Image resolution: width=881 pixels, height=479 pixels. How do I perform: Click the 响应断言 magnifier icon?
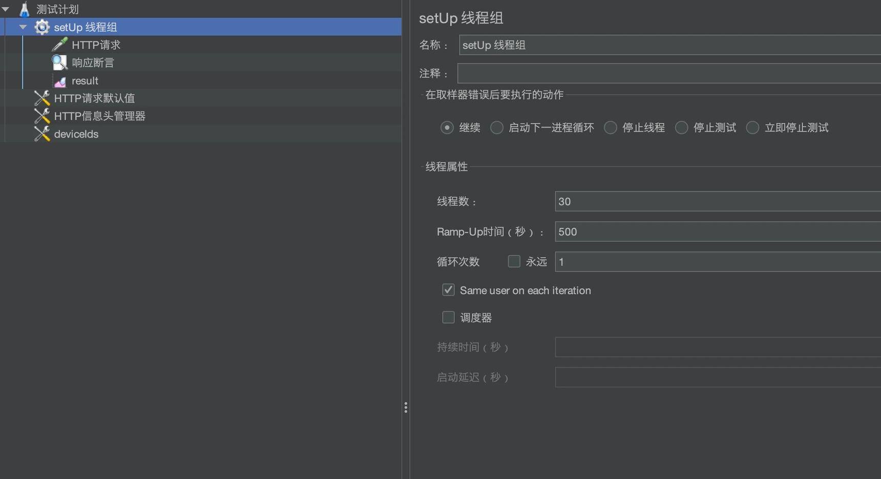60,63
